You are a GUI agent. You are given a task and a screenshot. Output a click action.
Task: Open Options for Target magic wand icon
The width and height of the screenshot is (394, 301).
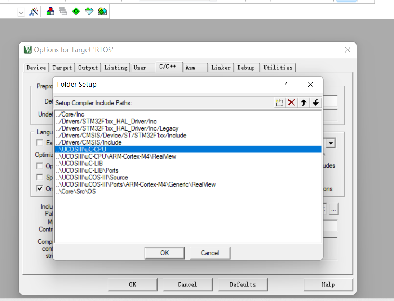click(34, 11)
